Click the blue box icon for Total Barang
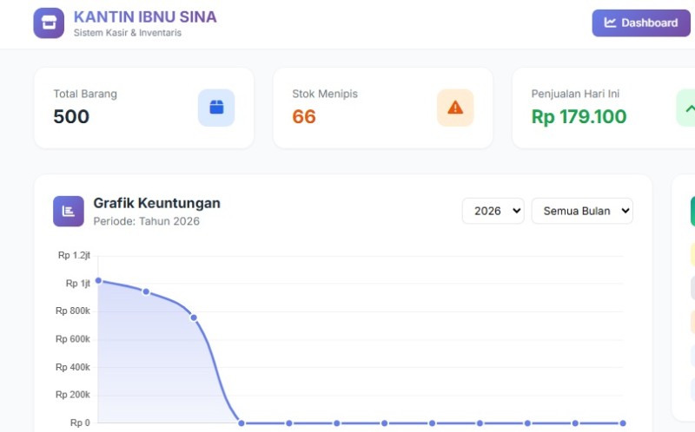The width and height of the screenshot is (695, 432). pyautogui.click(x=216, y=108)
